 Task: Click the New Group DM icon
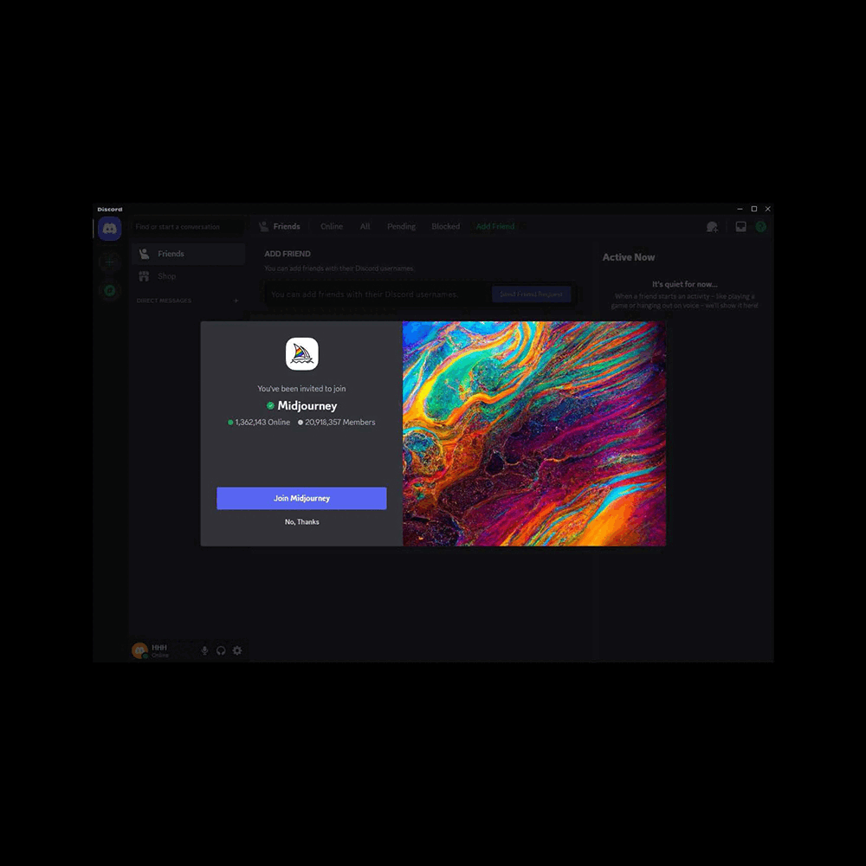[x=712, y=227]
